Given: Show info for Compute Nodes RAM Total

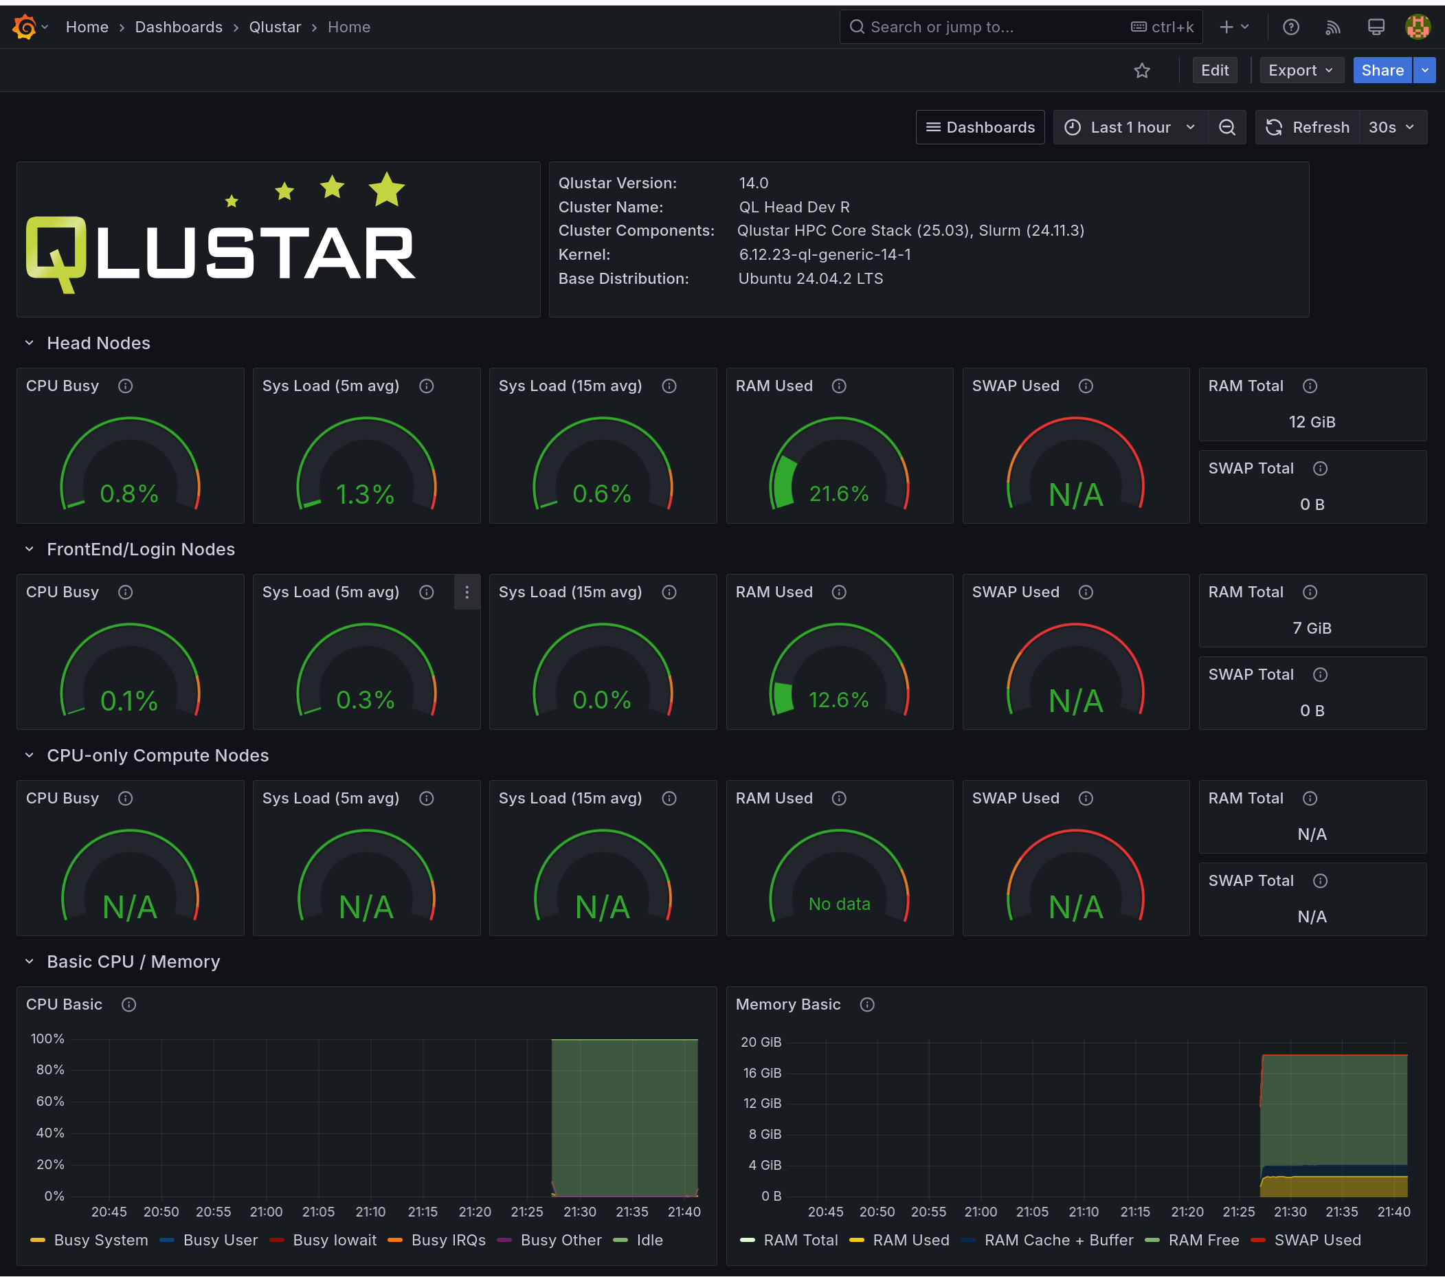Looking at the screenshot, I should (x=1309, y=799).
